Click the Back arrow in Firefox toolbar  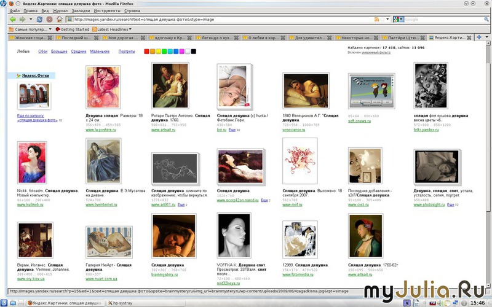tap(12, 20)
